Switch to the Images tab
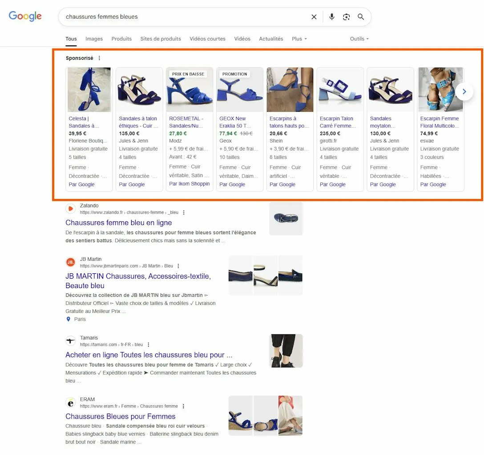Screen dimensions: 484x455 94,39
